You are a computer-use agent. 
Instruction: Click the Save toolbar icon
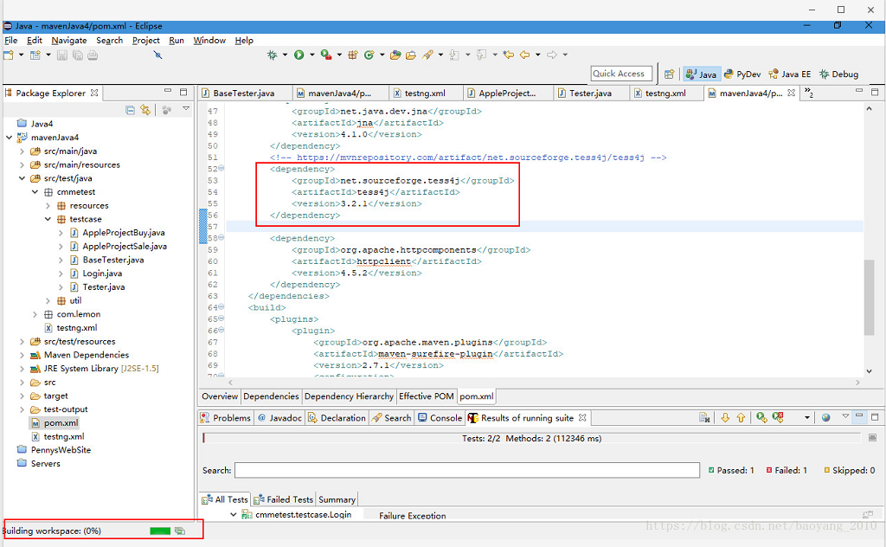(x=62, y=55)
